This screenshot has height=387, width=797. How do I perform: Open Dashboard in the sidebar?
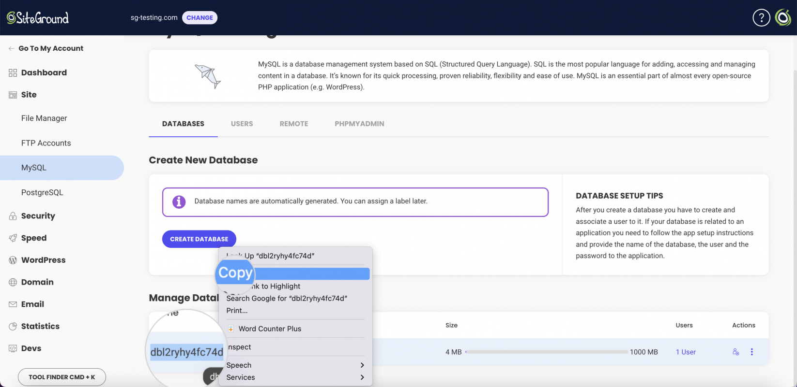coord(44,73)
